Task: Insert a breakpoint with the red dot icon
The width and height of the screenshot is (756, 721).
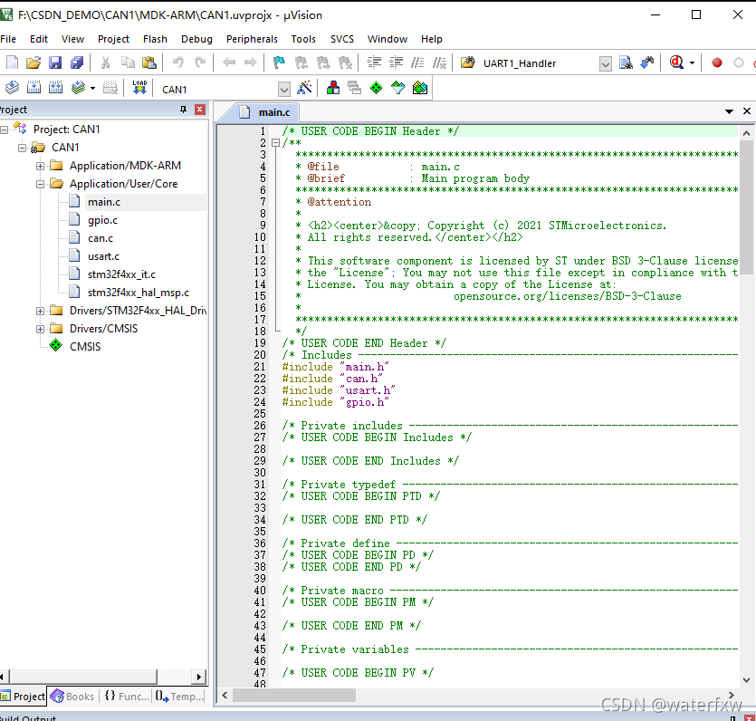Action: coord(717,62)
